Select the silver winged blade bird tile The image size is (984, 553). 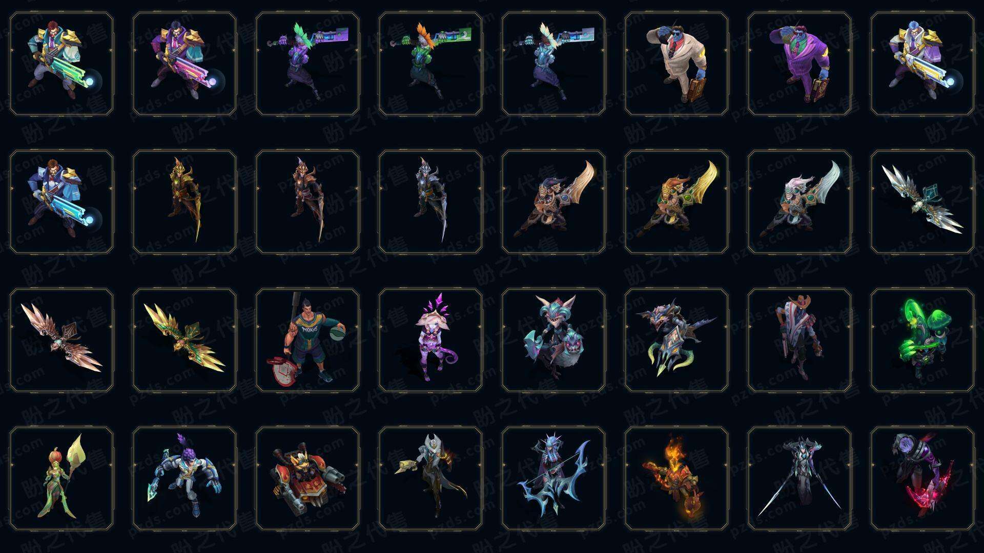(922, 202)
